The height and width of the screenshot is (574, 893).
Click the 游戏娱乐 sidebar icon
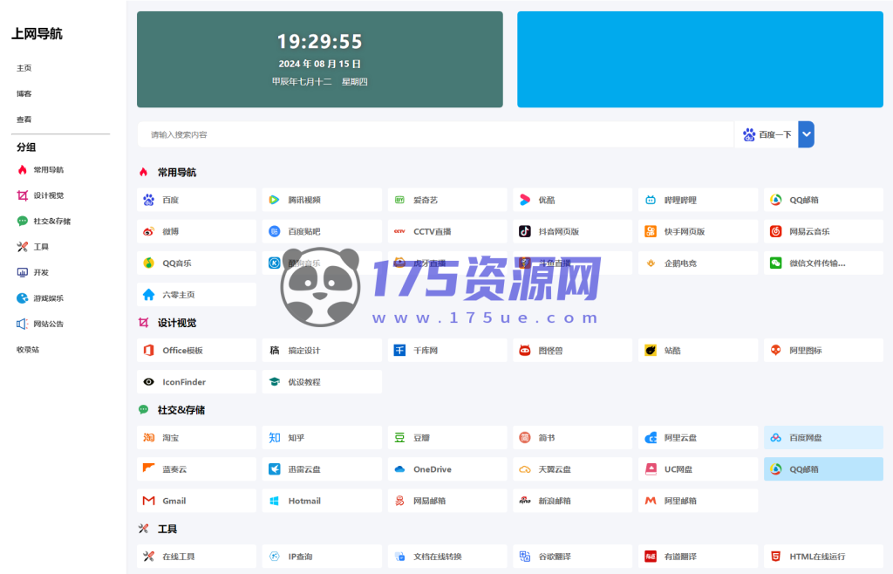(x=22, y=297)
